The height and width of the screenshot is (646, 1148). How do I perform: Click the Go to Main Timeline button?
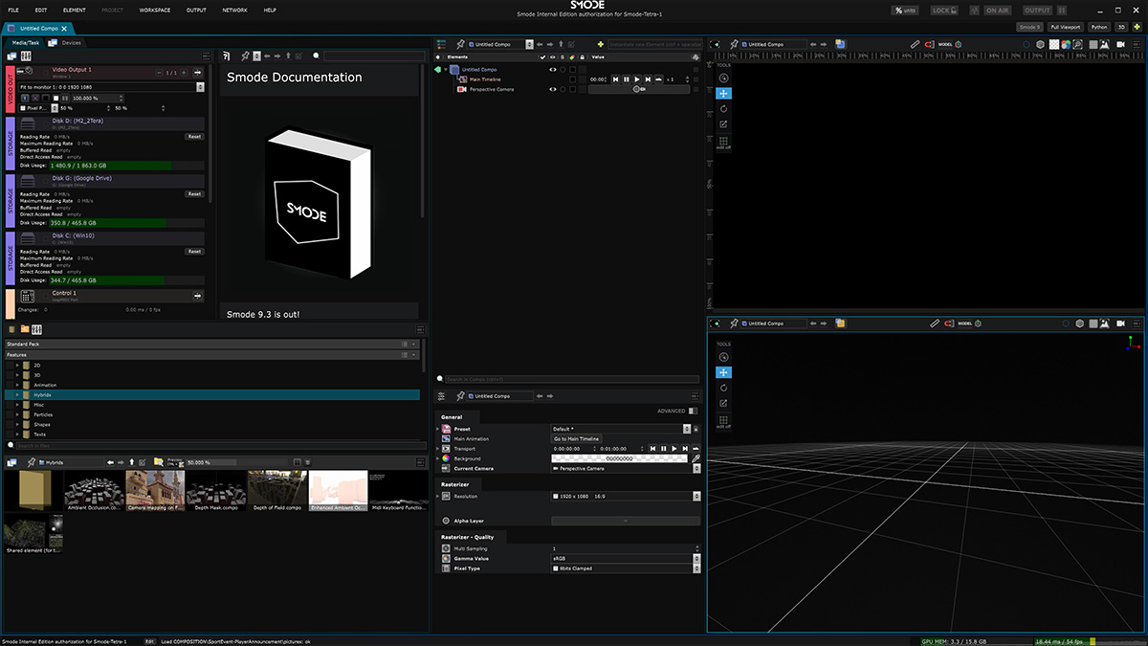click(577, 438)
